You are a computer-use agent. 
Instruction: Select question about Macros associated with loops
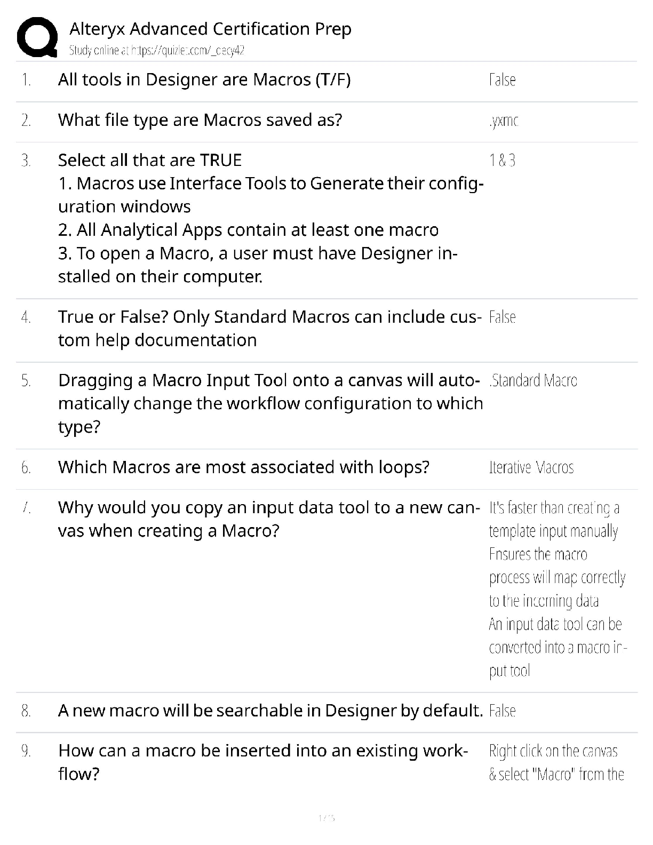tap(243, 467)
